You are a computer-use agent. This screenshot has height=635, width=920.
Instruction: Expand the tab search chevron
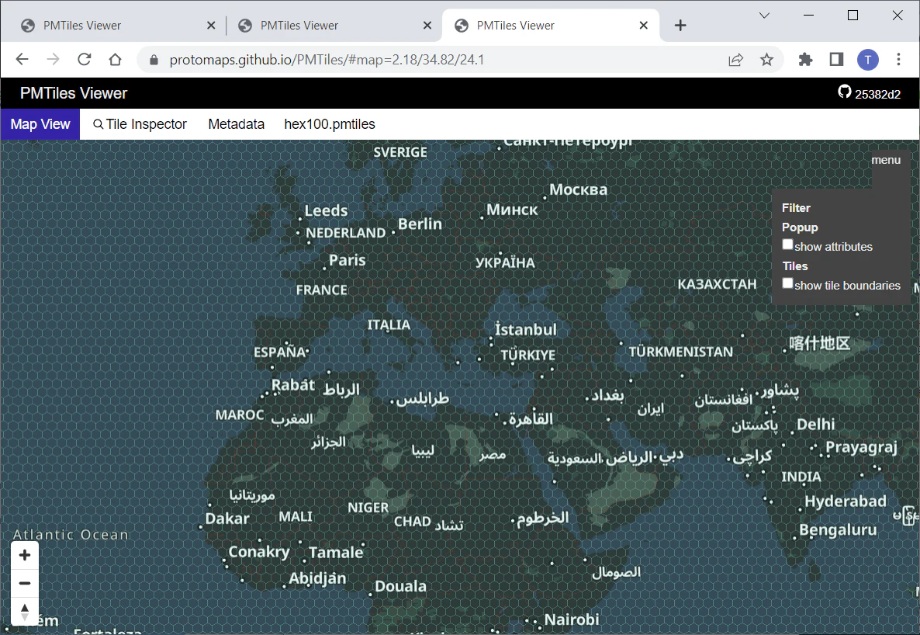tap(764, 16)
